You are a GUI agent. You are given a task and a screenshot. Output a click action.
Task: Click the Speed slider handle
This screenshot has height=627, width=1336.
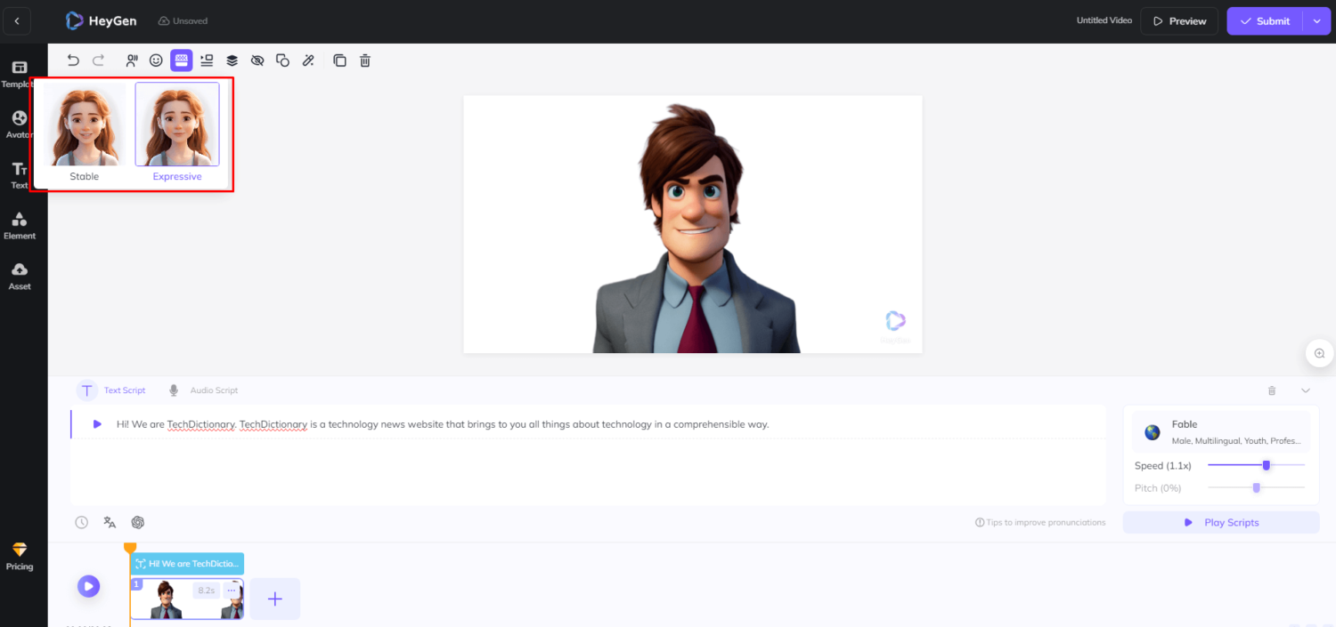coord(1266,465)
